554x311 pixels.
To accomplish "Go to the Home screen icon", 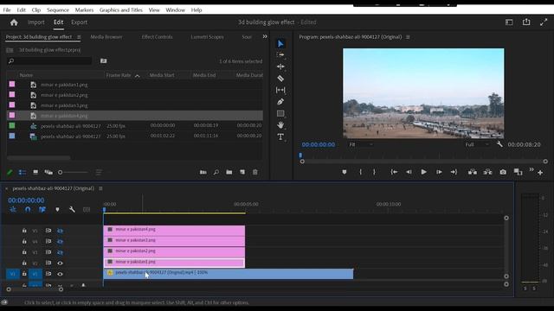I will tap(14, 22).
